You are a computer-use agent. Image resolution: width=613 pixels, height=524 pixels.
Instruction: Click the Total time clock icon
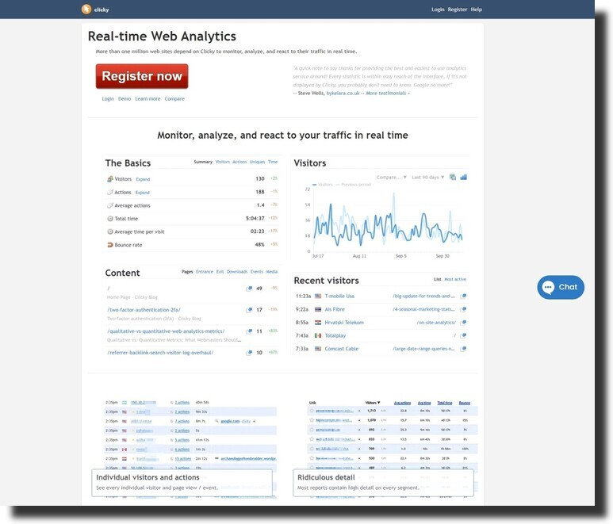[x=110, y=219]
